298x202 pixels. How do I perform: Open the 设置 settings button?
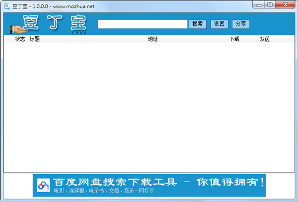(219, 24)
